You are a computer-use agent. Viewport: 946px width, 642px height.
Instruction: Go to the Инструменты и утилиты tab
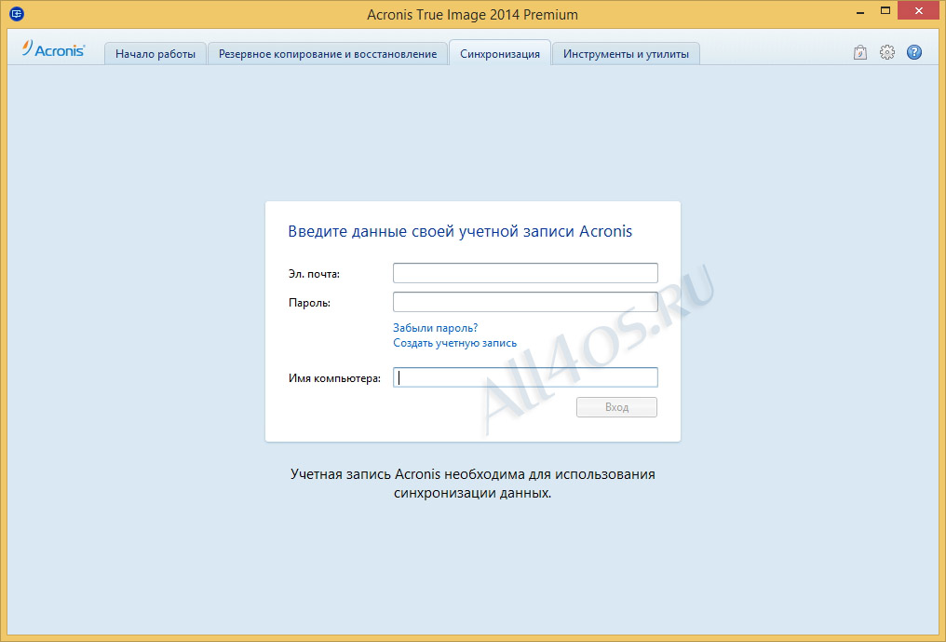(626, 54)
